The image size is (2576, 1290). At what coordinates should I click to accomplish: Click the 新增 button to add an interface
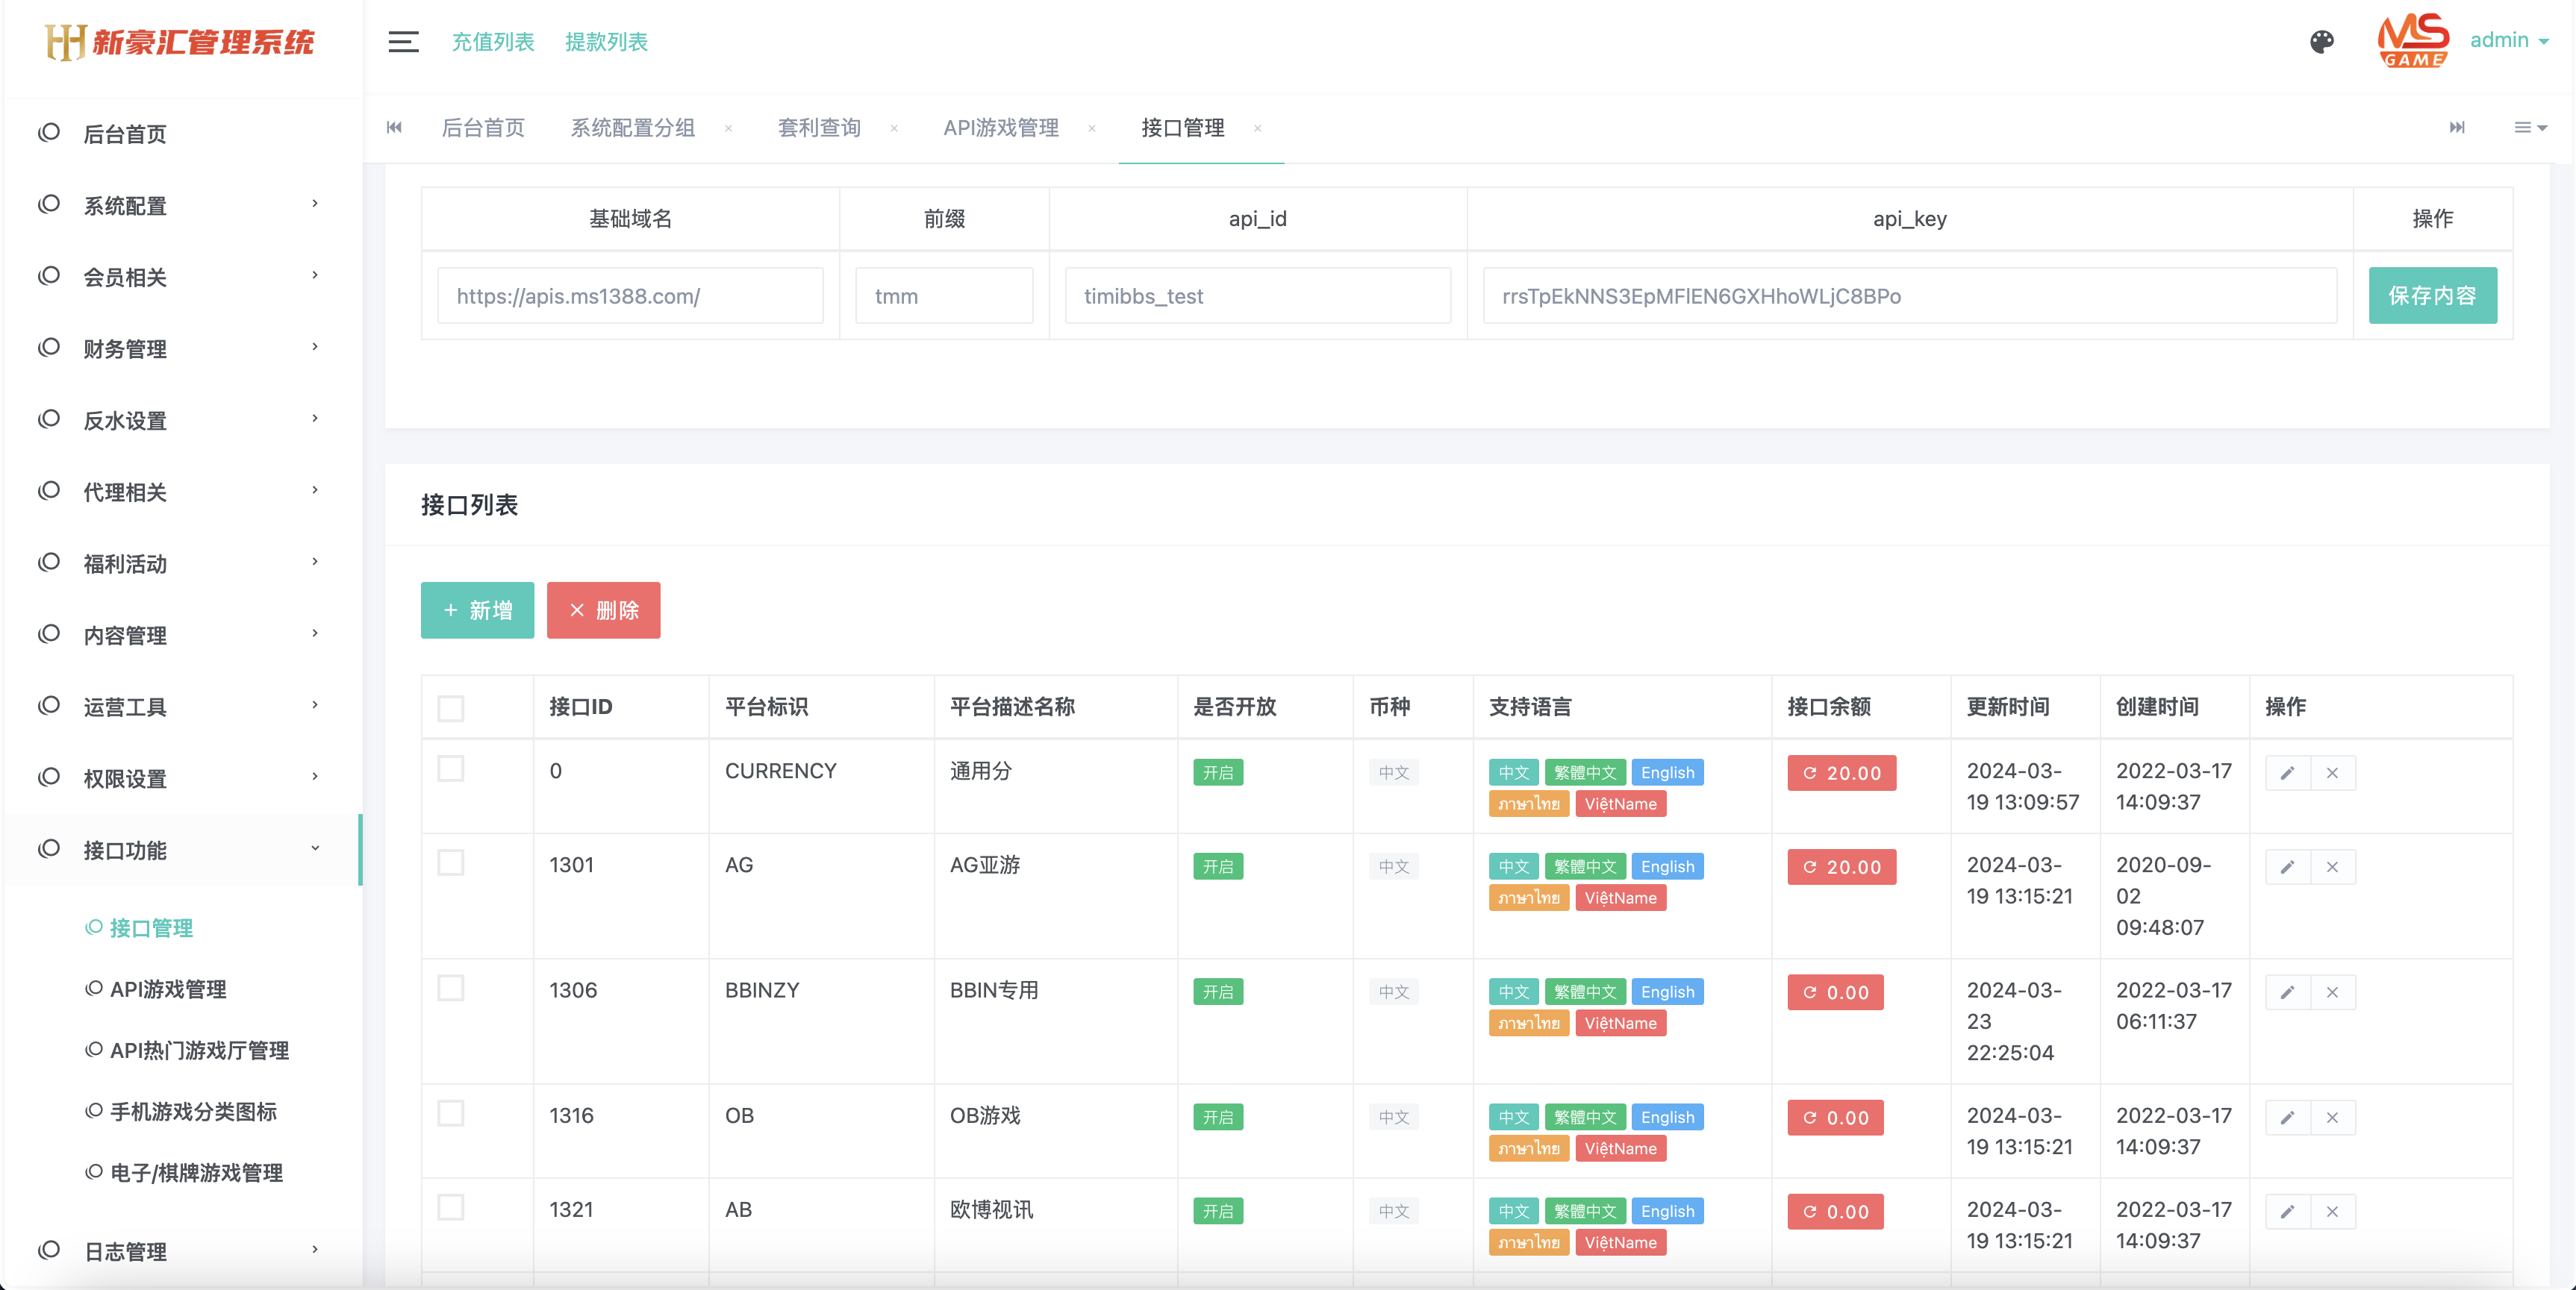point(477,610)
